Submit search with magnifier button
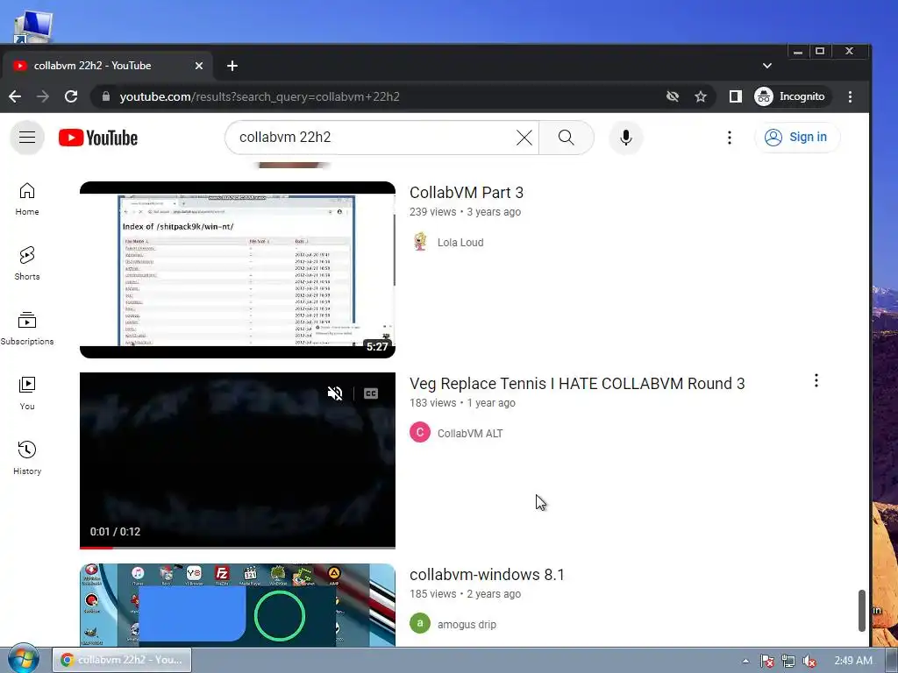This screenshot has height=673, width=898. pos(566,138)
